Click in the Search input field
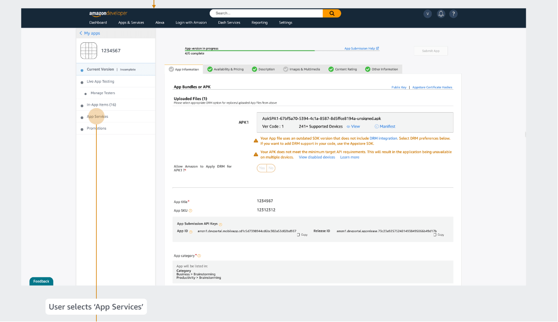The width and height of the screenshot is (558, 322). click(266, 13)
